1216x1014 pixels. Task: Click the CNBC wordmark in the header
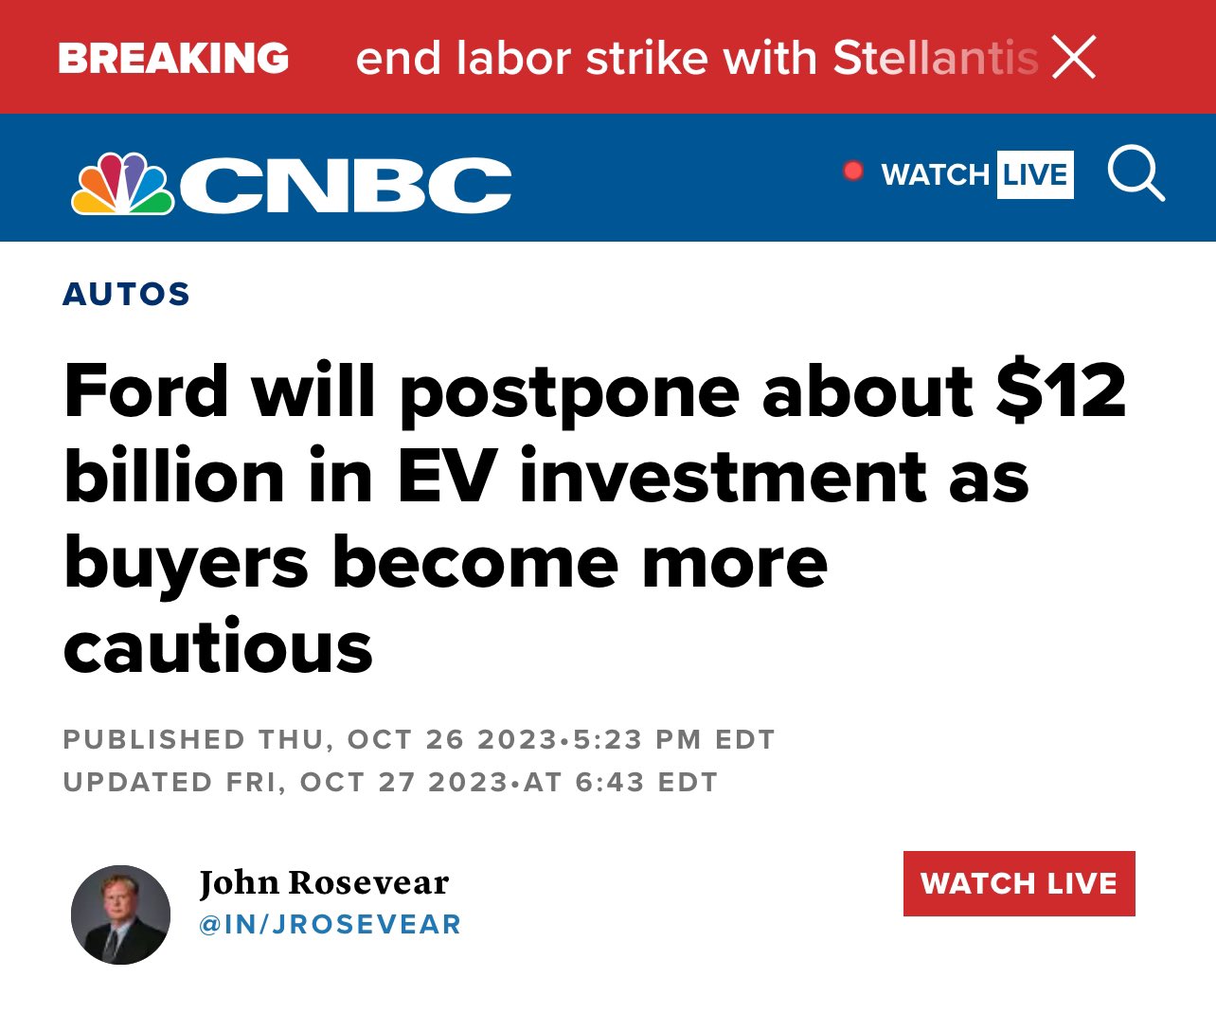[346, 185]
